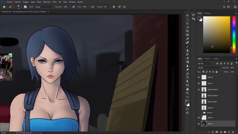The image size is (238, 134).
Task: Hide the Capa 8 layer
Action: click(199, 124)
